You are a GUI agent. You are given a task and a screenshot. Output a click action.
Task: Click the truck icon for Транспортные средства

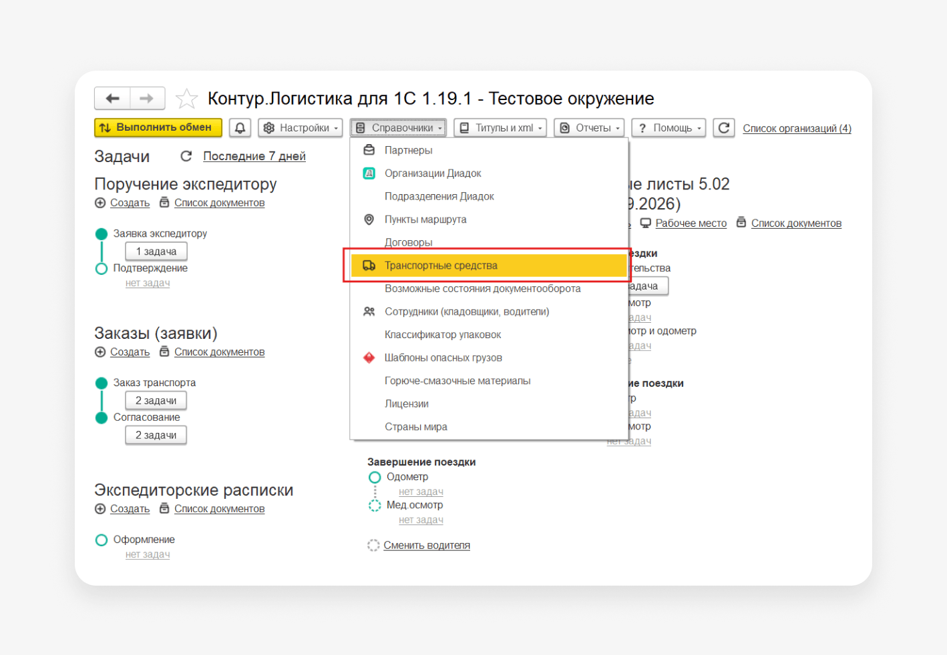(369, 265)
